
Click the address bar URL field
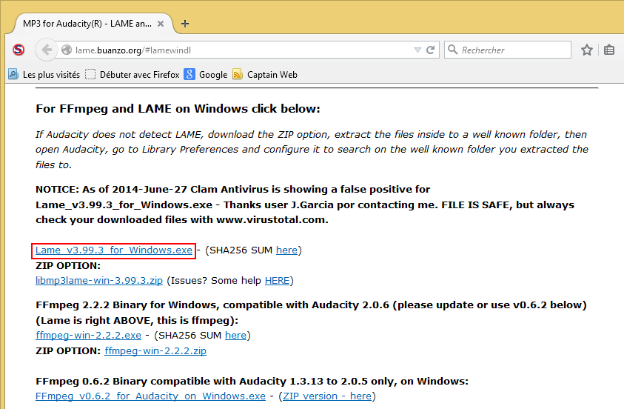[x=237, y=50]
